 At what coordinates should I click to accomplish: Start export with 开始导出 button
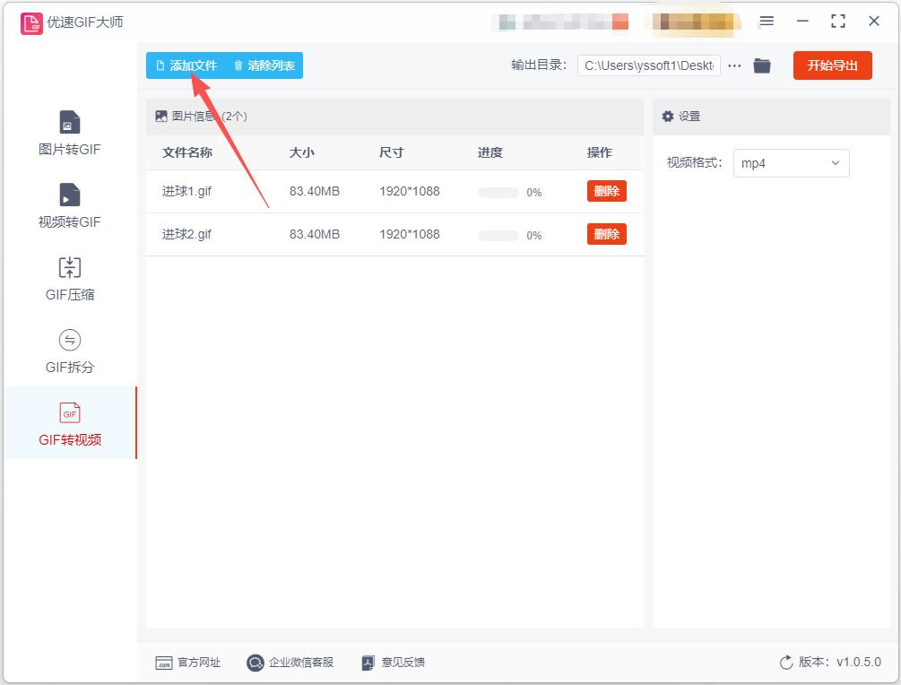tap(833, 65)
